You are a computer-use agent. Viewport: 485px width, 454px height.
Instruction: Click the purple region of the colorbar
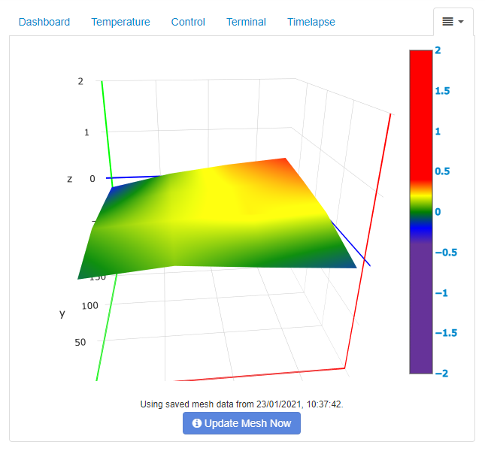click(420, 307)
